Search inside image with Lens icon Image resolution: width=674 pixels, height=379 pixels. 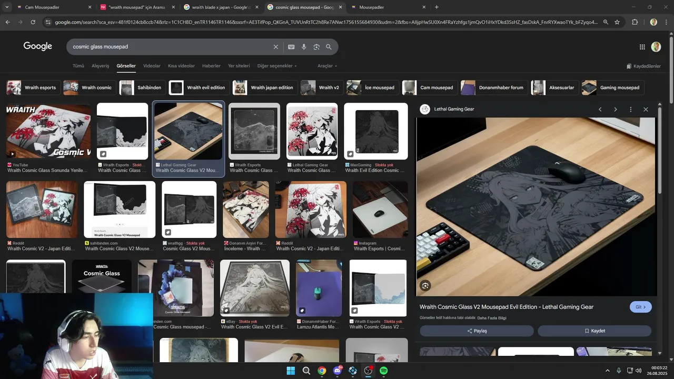coord(425,286)
